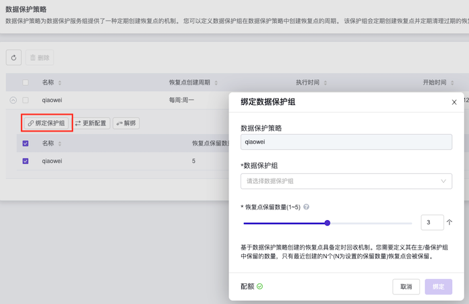
Task: Toggle select-all checkbox in top table header
Action: (x=25, y=83)
